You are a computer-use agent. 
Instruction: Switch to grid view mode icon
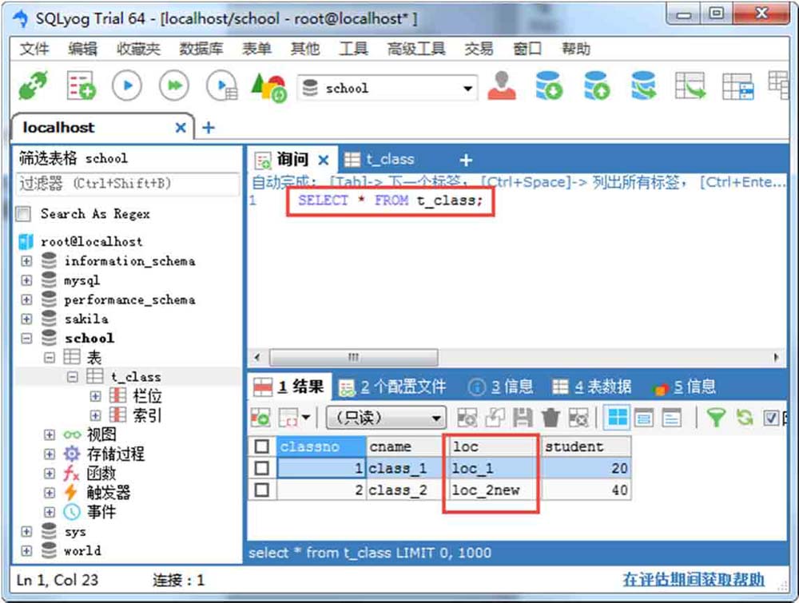point(618,418)
